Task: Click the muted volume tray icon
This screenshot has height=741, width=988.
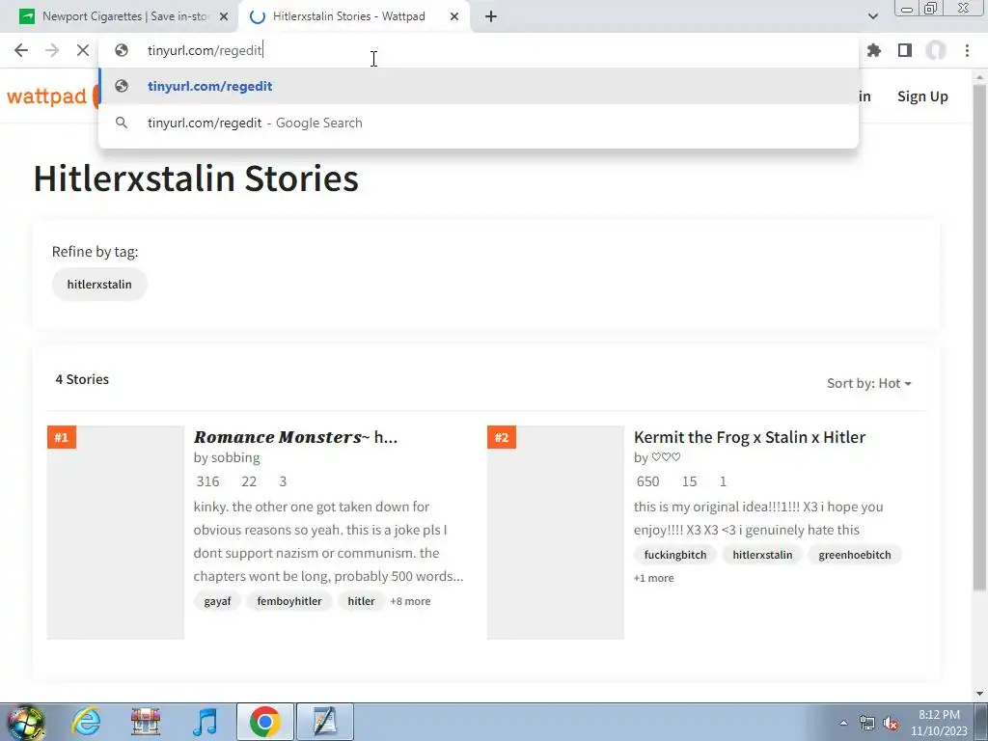Action: pyautogui.click(x=891, y=723)
